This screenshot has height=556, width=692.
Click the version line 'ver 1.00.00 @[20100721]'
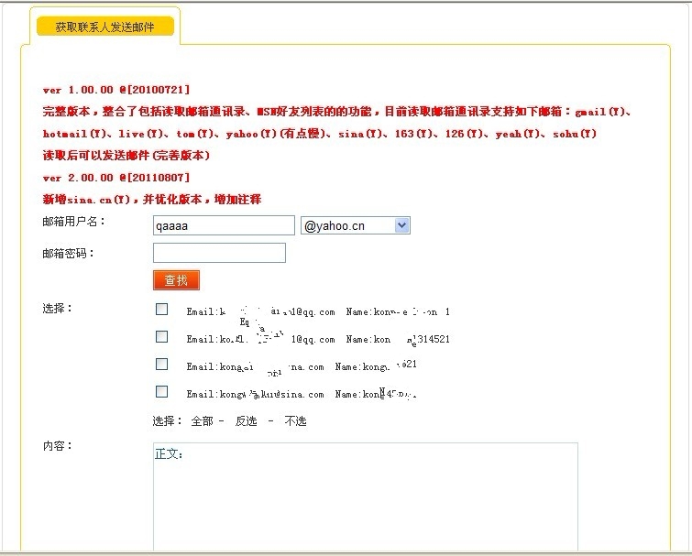pyautogui.click(x=116, y=90)
